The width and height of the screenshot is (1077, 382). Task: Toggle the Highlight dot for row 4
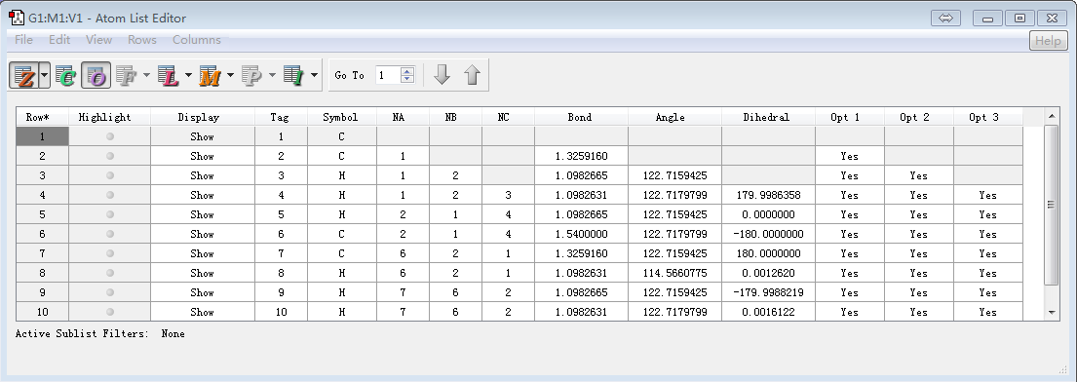pos(110,195)
